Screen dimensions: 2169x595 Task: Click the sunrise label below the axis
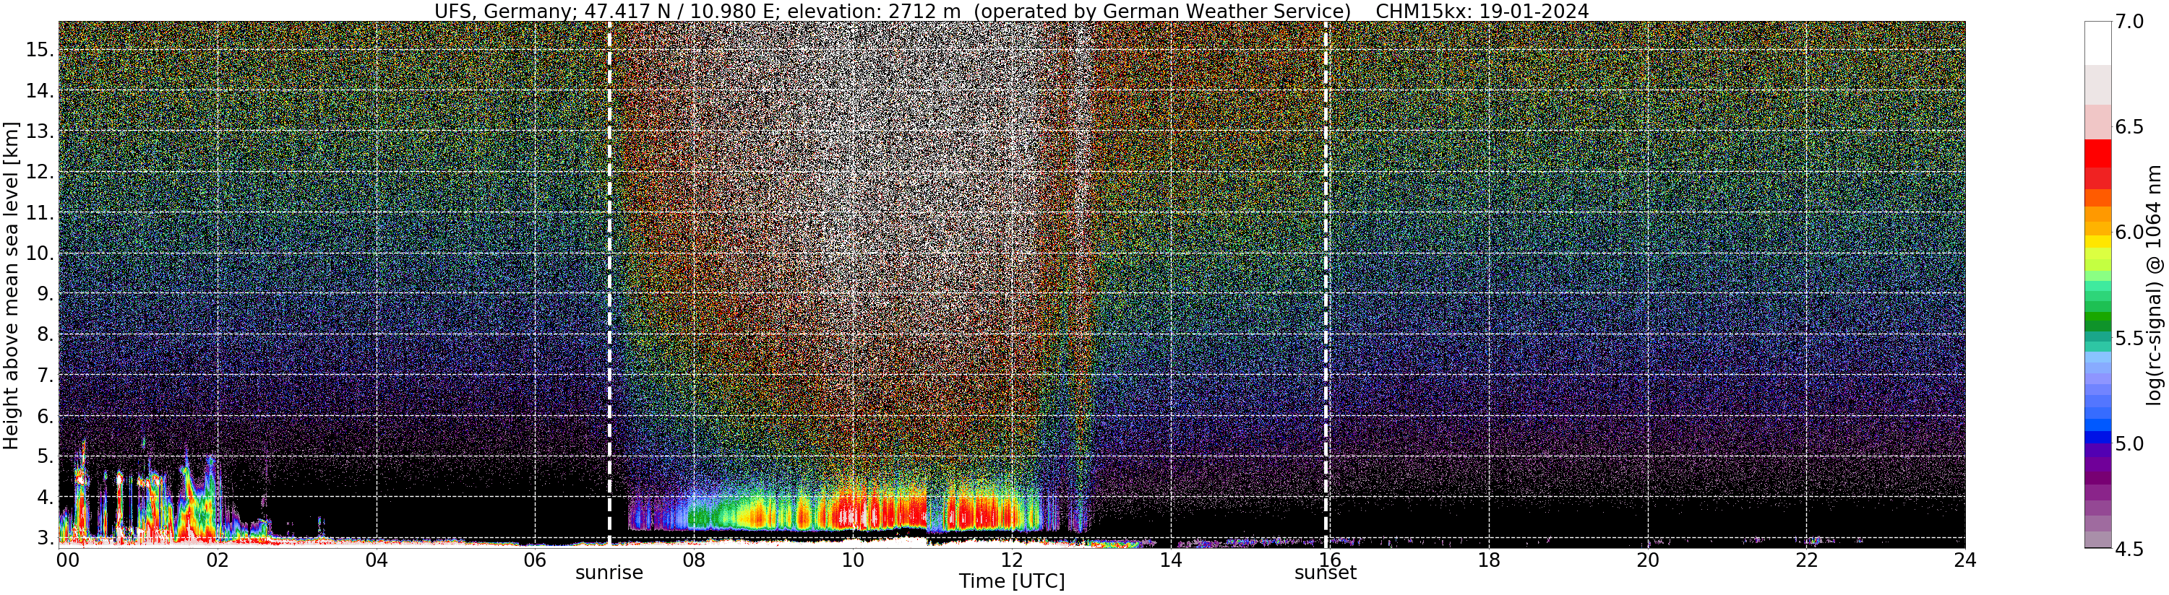(609, 573)
